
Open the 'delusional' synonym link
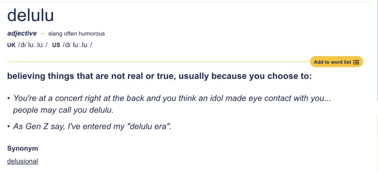[x=22, y=161]
